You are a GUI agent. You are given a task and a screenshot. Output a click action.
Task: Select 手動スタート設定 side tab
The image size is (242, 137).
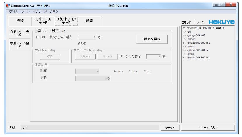coord(19,45)
